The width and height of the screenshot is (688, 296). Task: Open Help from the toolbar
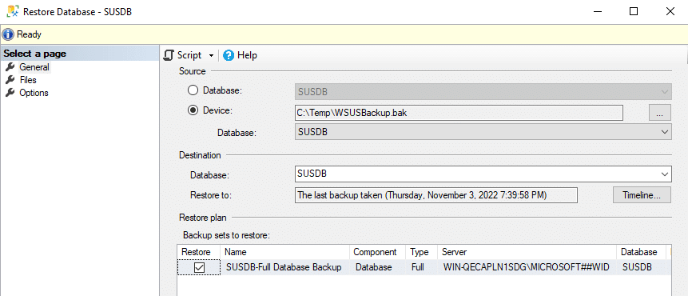(240, 55)
